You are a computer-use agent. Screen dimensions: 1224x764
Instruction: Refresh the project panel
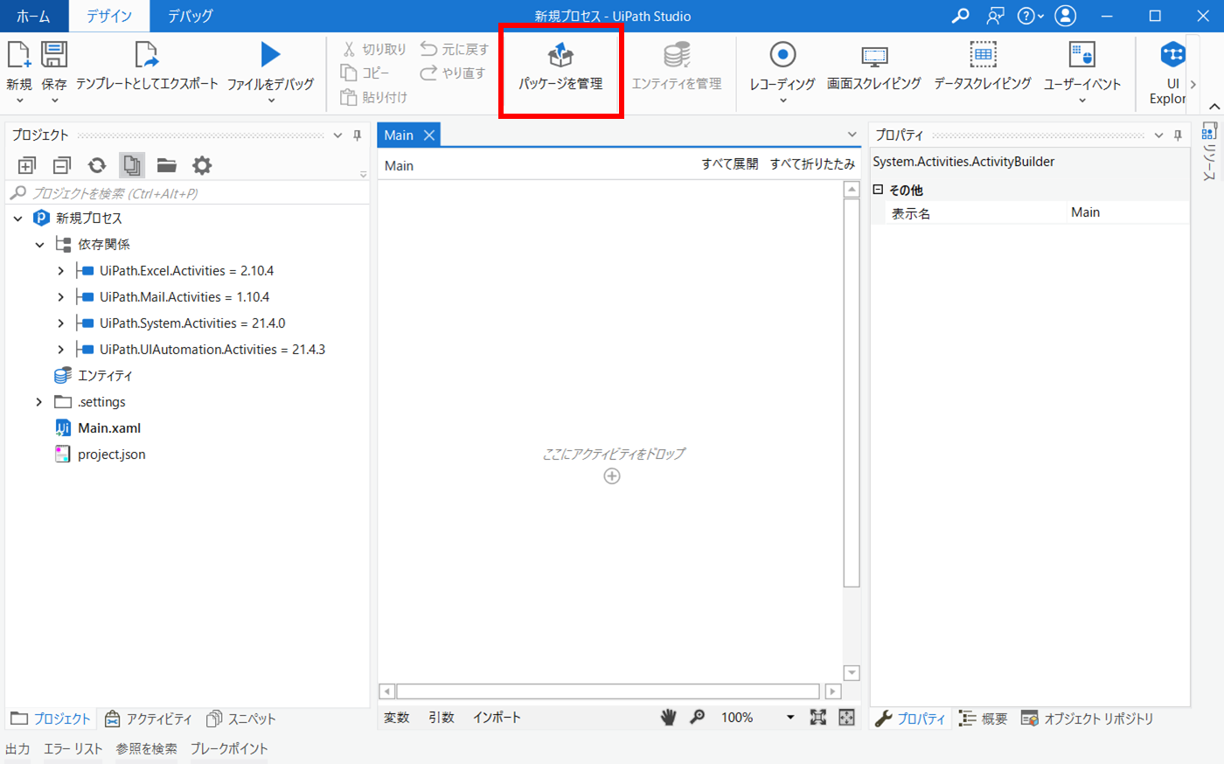tap(97, 165)
